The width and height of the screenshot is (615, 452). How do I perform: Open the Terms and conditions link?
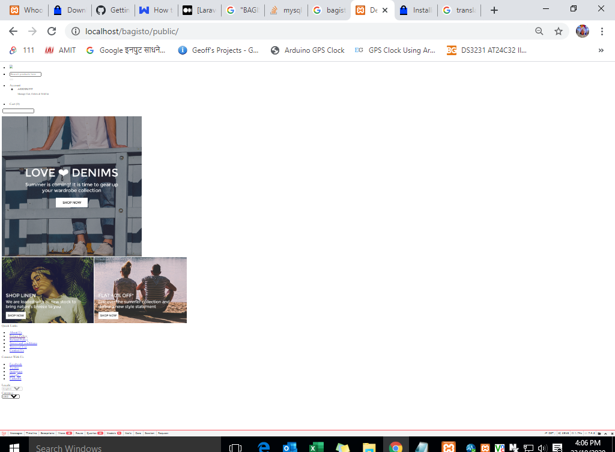click(x=23, y=343)
